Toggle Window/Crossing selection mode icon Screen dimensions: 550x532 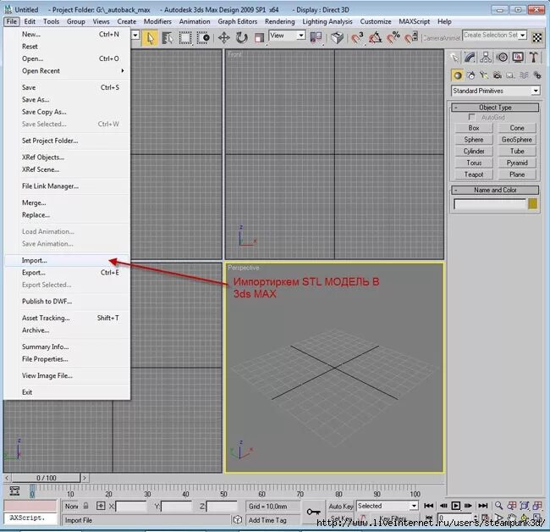[203, 38]
